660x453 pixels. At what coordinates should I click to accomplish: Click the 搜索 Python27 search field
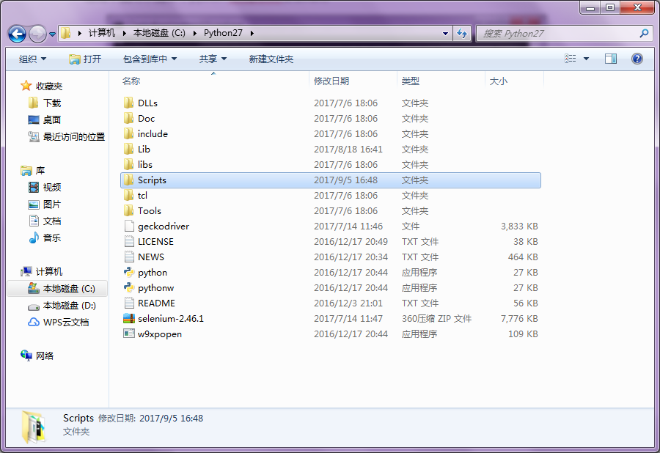click(557, 34)
